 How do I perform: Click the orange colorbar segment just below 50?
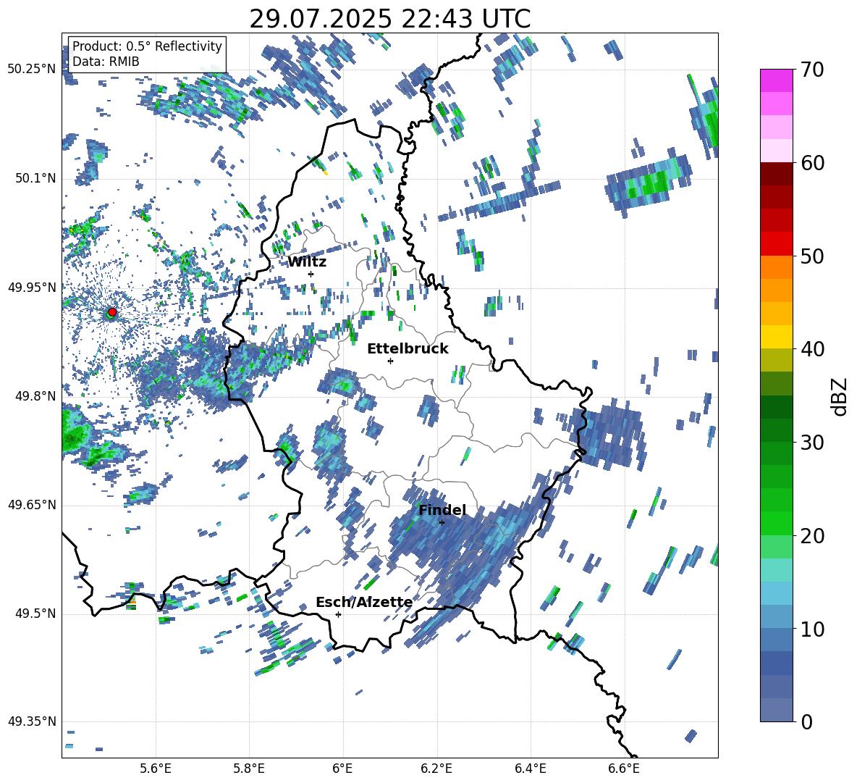click(776, 267)
